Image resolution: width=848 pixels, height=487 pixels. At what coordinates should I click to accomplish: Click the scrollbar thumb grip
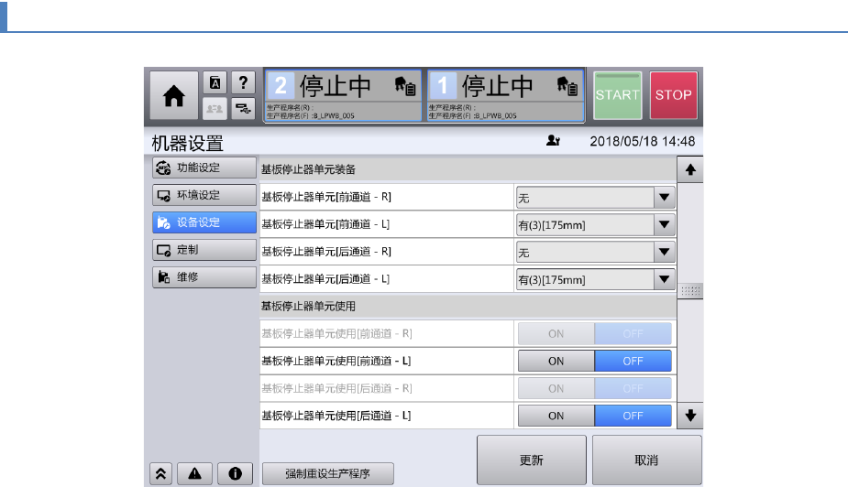tap(690, 290)
